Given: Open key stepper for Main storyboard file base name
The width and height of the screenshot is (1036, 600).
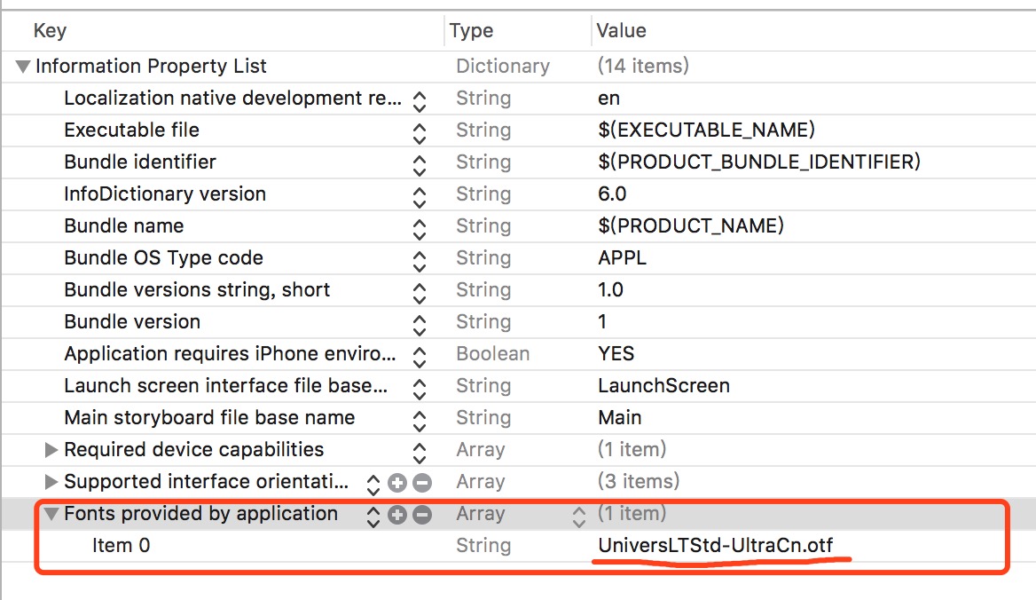Looking at the screenshot, I should click(419, 420).
